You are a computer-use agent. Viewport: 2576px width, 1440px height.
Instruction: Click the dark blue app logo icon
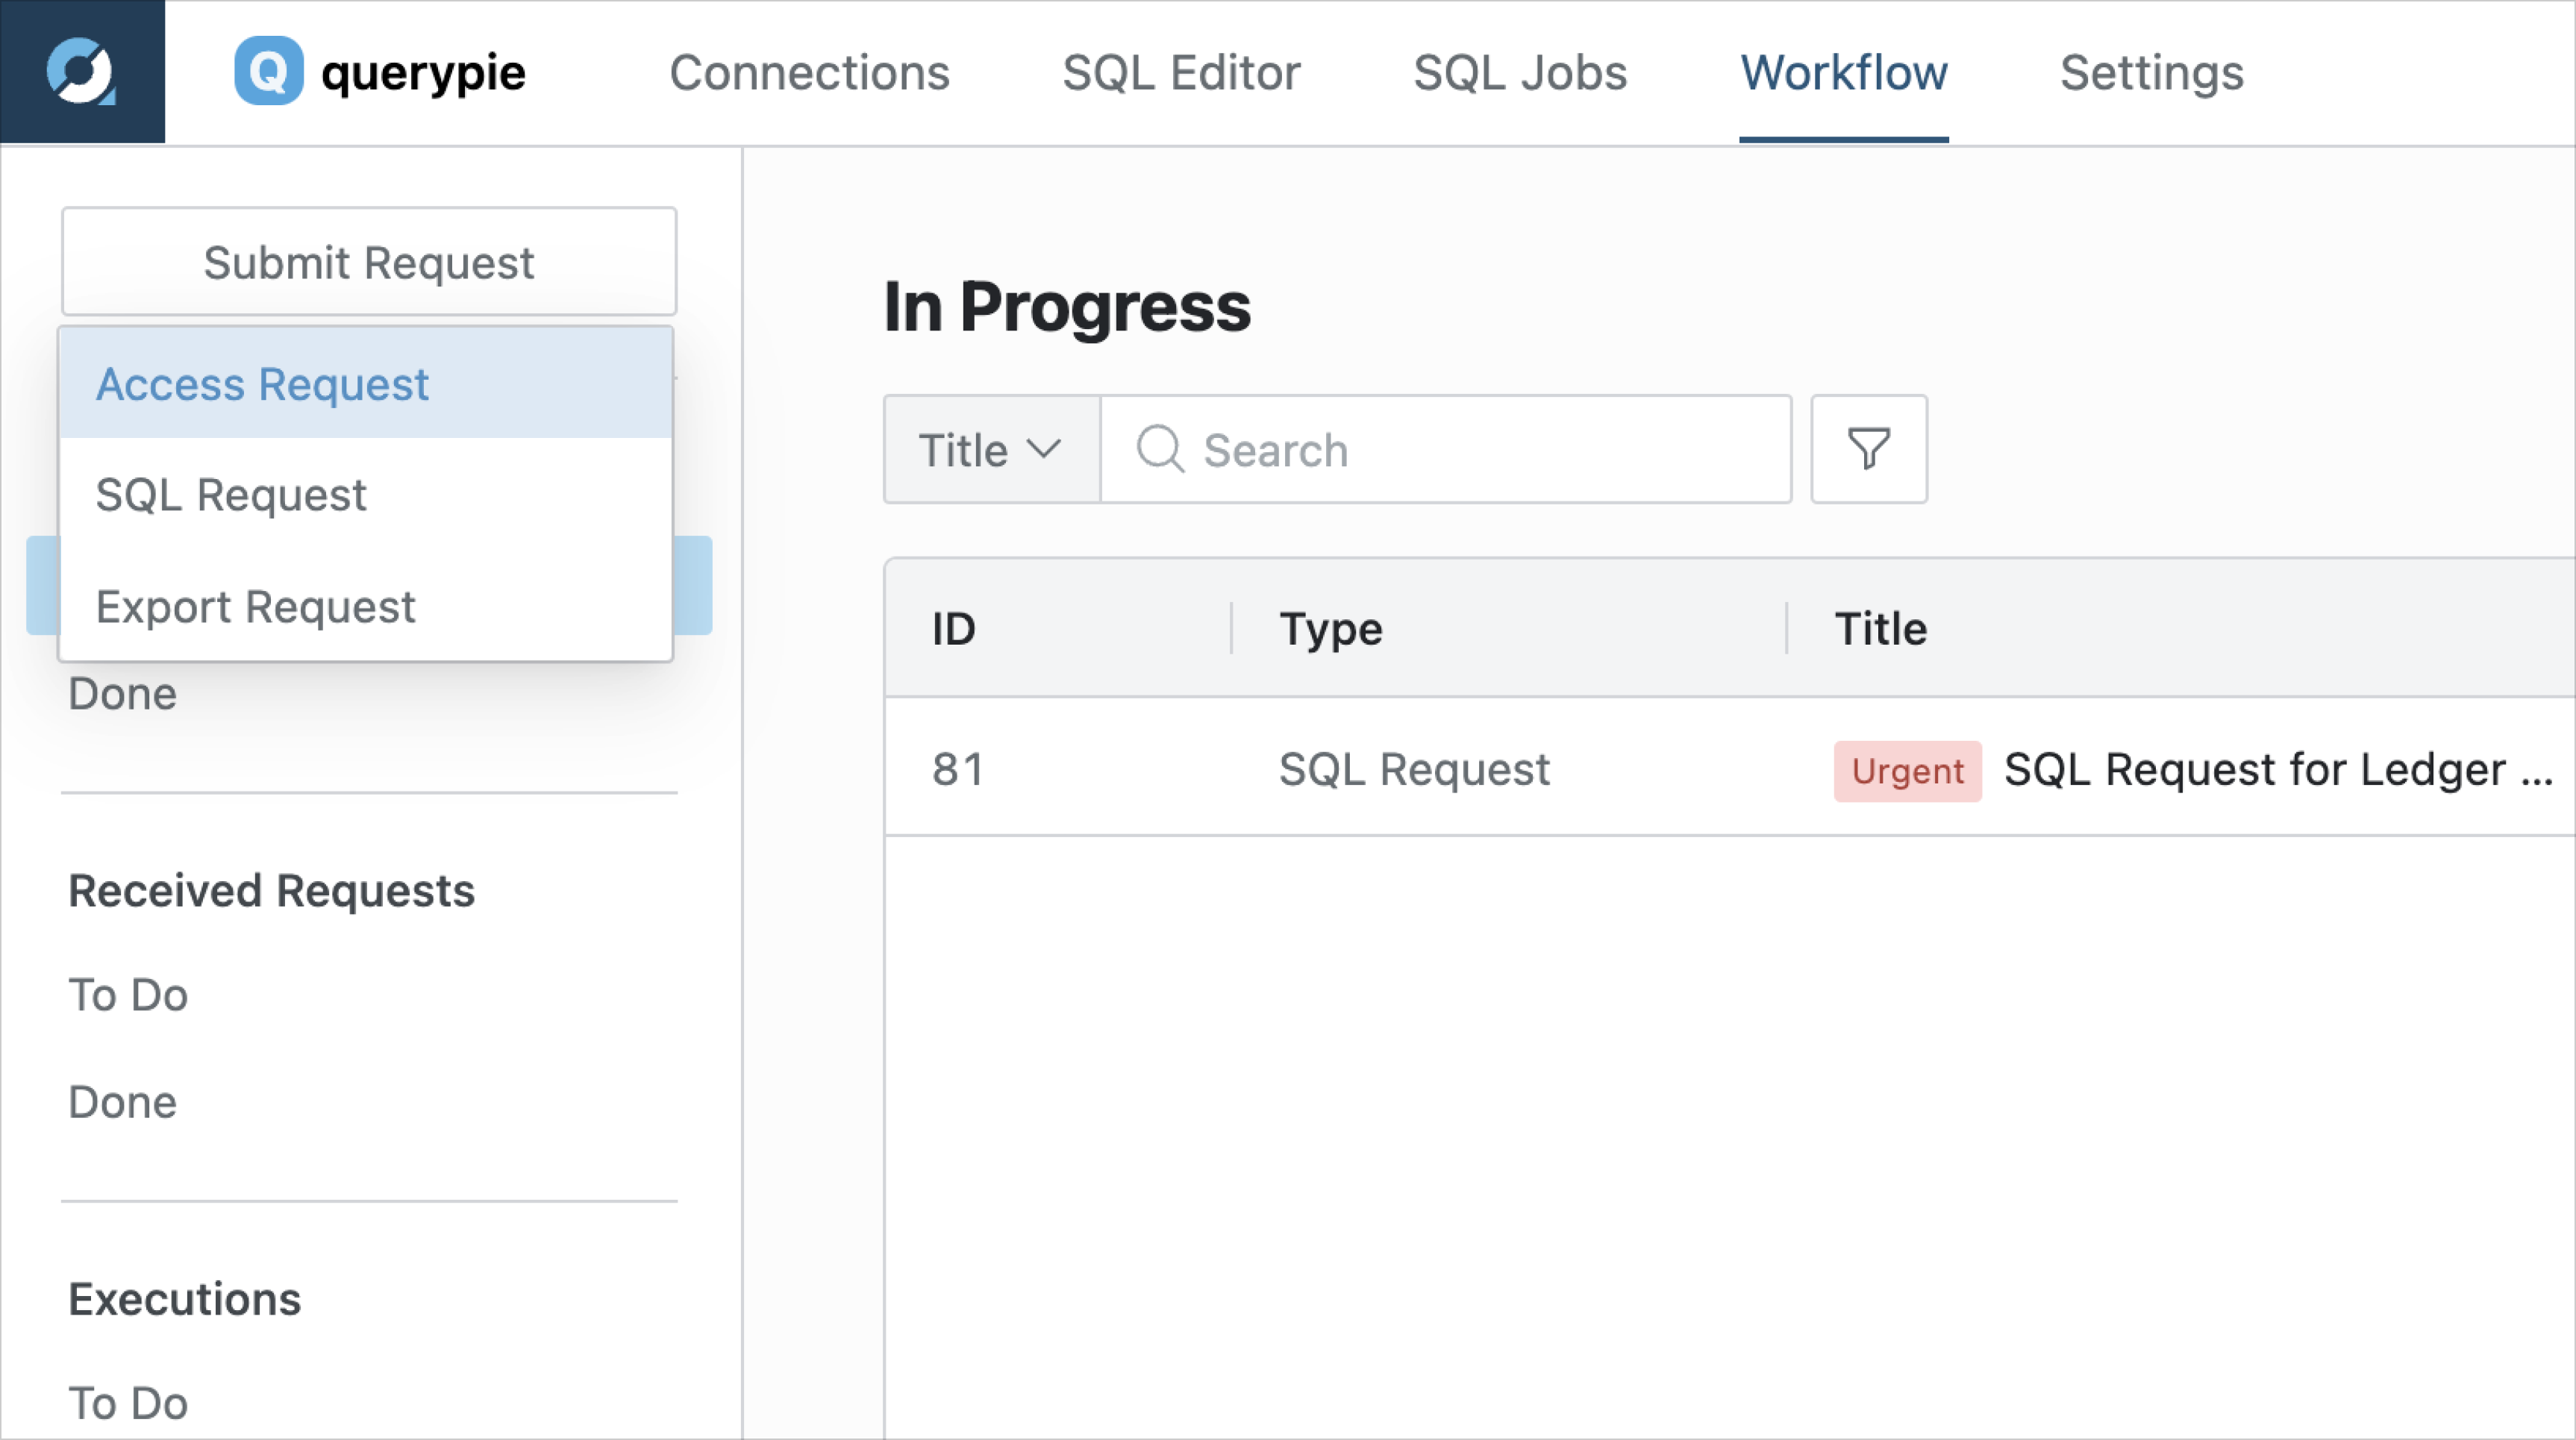(82, 72)
